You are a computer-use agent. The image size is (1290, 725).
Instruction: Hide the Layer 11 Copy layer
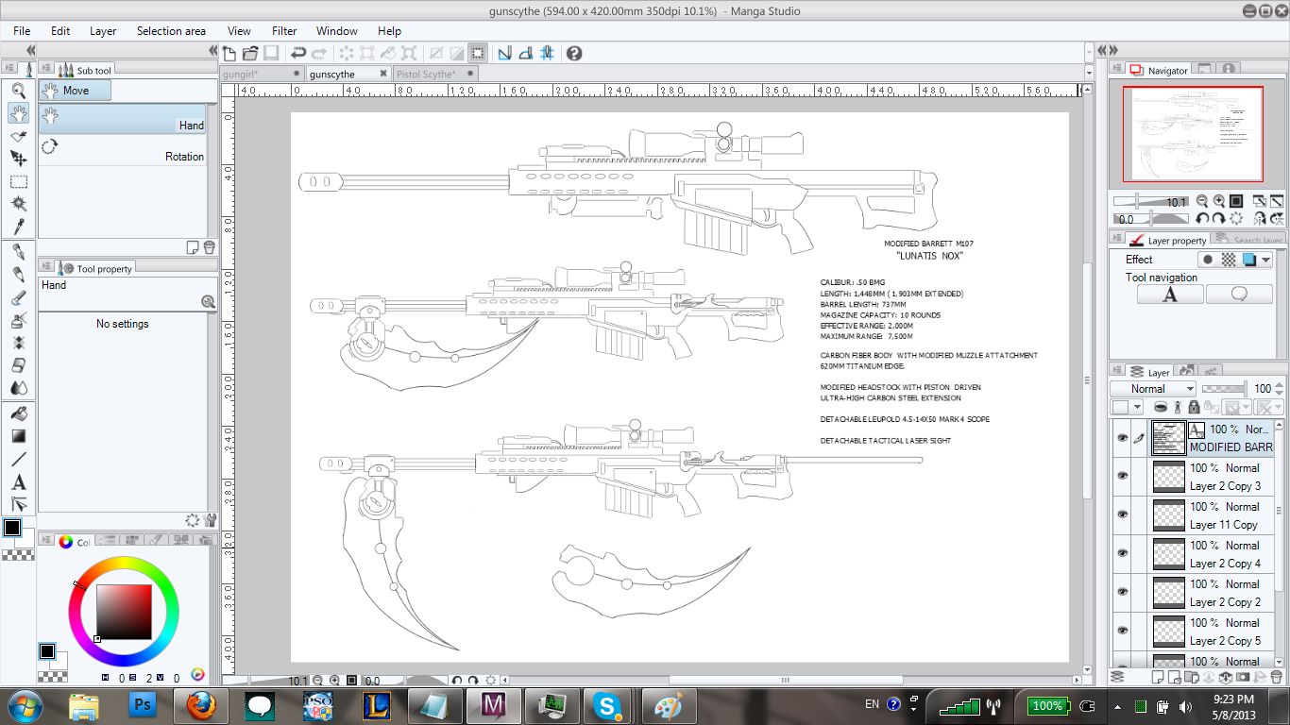pyautogui.click(x=1122, y=515)
